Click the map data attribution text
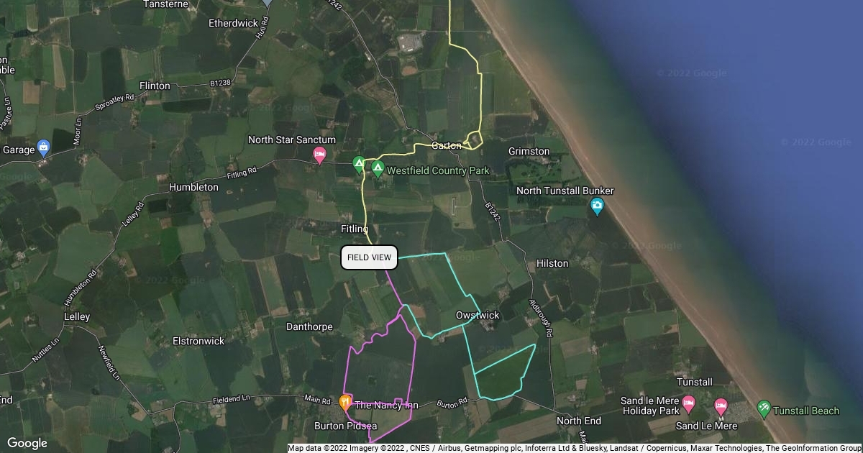Viewport: 863px width, 453px height. click(x=574, y=448)
